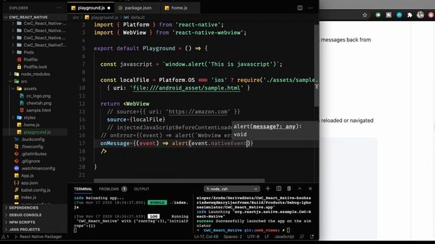This screenshot has width=435, height=244.
Task: Open browser extensions puzzle icon
Action: (x=409, y=15)
